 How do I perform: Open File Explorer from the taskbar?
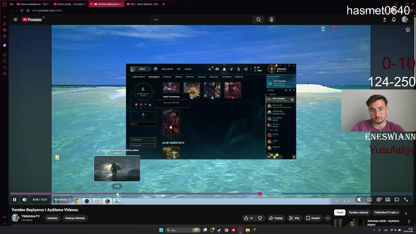coord(248,230)
